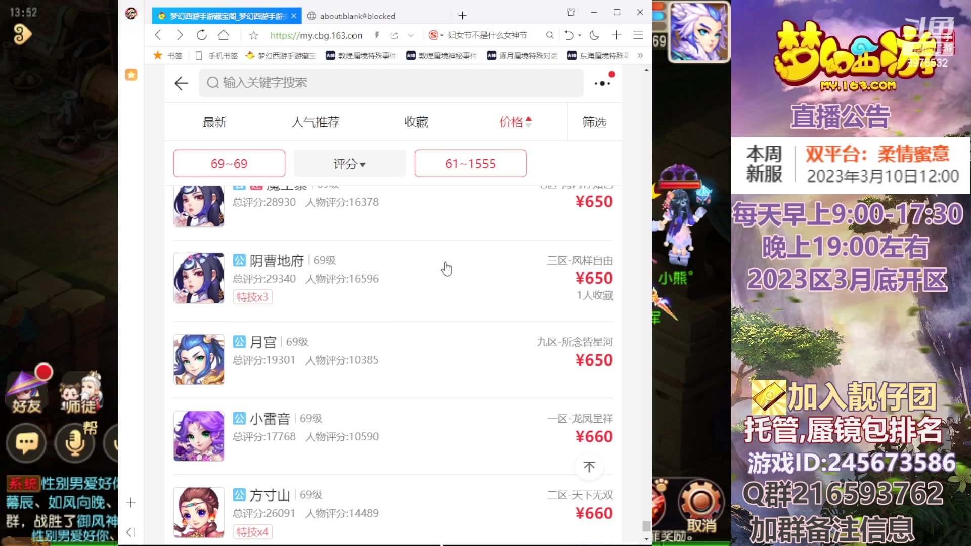This screenshot has height=546, width=971.
Task: Open the 阴曹地府 69级 listing avatar
Action: pyautogui.click(x=199, y=278)
